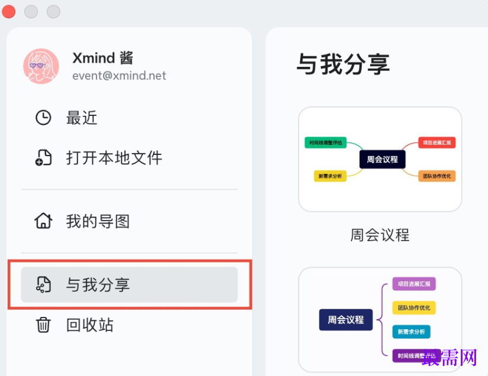Click the Xmind 酱 profile avatar
488x376 pixels.
[41, 66]
